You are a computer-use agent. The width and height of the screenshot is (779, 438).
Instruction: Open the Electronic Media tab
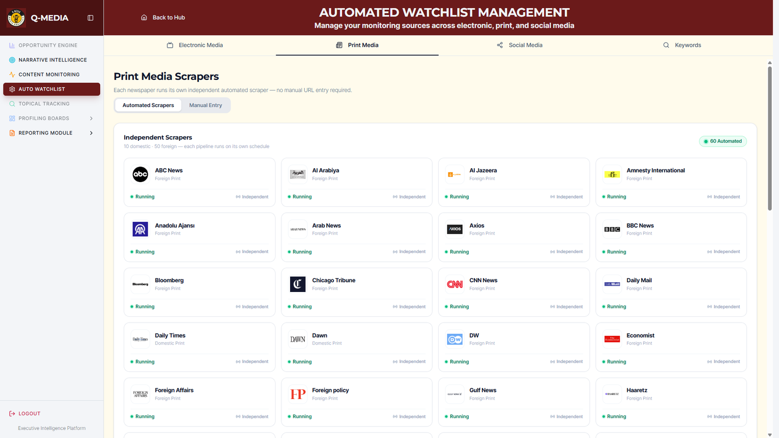point(195,45)
